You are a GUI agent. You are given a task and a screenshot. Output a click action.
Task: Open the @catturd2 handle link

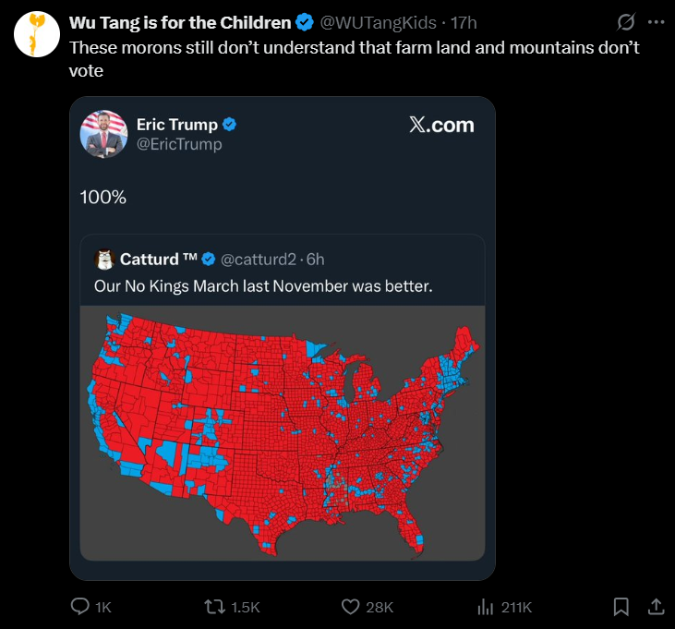259,260
